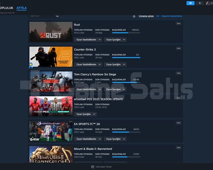Click the eFootball last played '23 Nis 2022'
Screen dimensions: 213x170
pyautogui.click(x=101, y=107)
